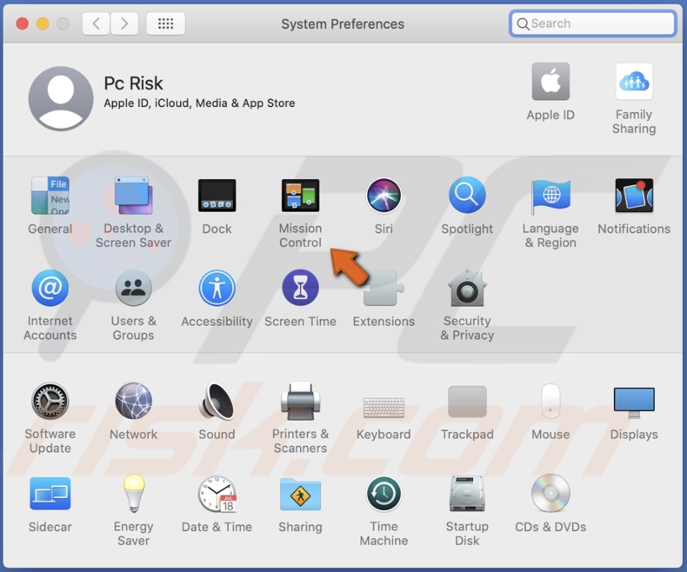Open the Network preference pane
The width and height of the screenshot is (687, 572).
133,402
